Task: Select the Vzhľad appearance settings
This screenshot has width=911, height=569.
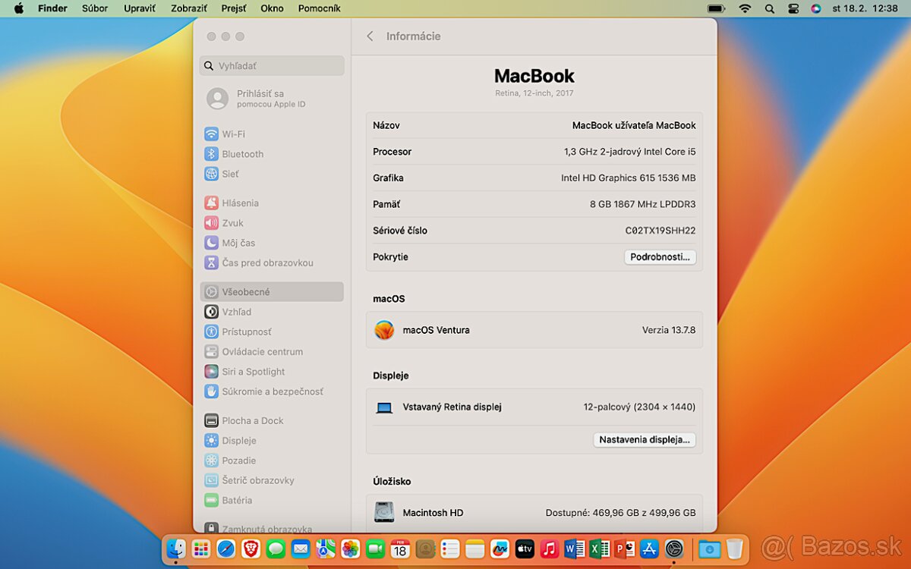Action: (235, 311)
